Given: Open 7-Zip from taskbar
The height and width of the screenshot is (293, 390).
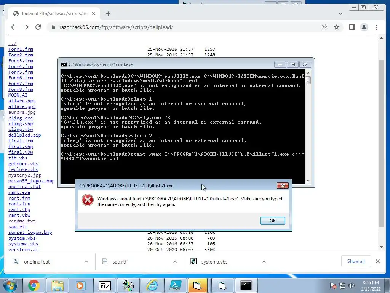Looking at the screenshot, I should pyautogui.click(x=104, y=285).
